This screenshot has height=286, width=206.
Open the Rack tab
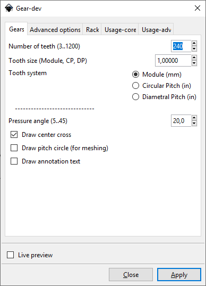[x=92, y=29]
